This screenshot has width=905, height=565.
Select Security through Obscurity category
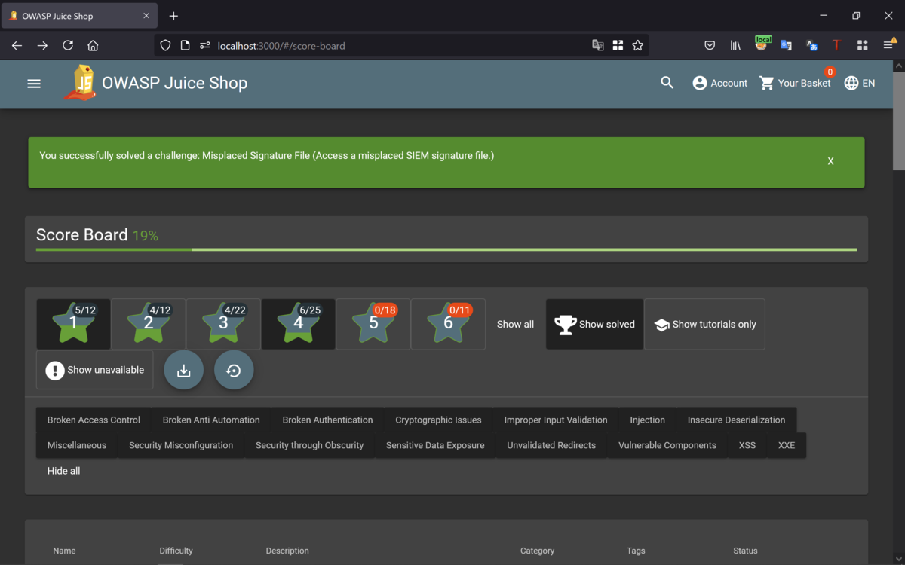click(x=309, y=445)
